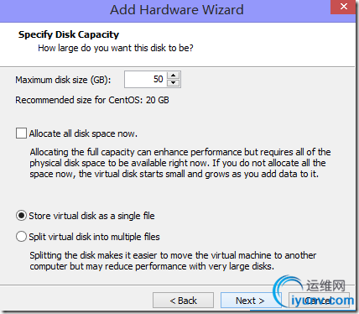Viewport: 359px width, 314px height.
Task: Click the Recommended size for CentOS text
Action: [92, 100]
